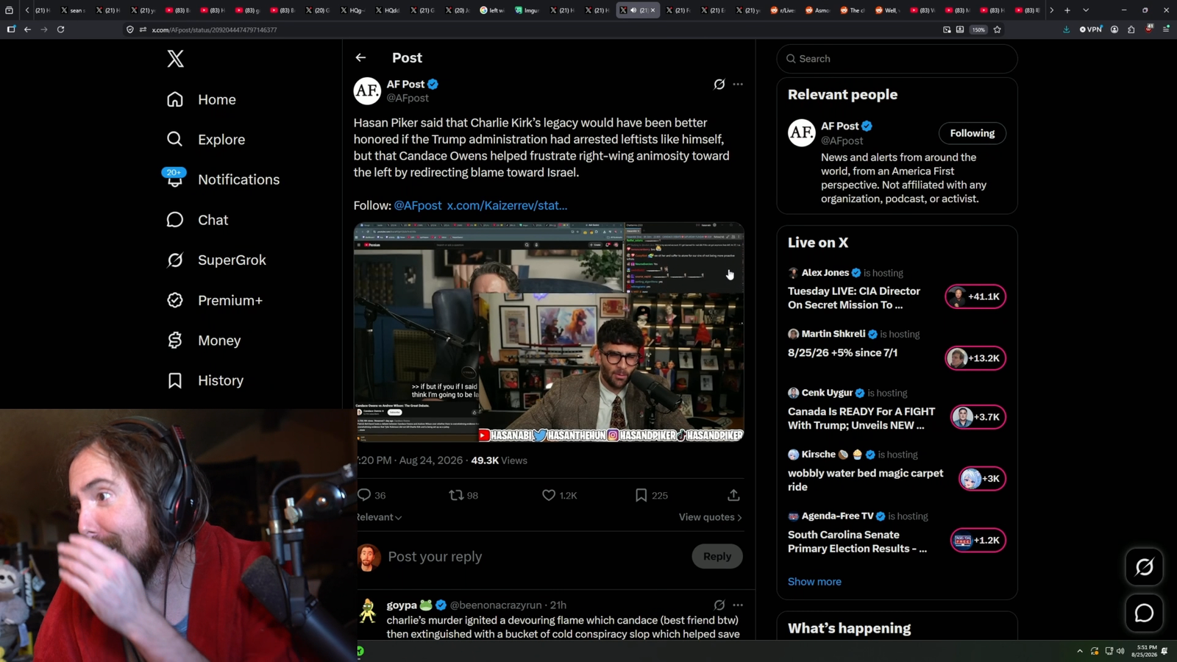Open the floating chat messages button
This screenshot has width=1177, height=662.
click(1144, 613)
